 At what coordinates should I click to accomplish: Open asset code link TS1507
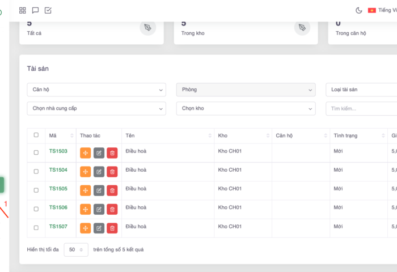58,227
